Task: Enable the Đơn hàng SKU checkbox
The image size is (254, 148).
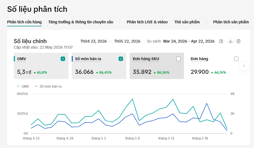Action: (178, 59)
